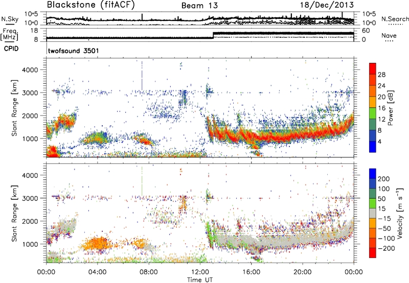Pick the light green segment of the power colorbar

[x=373, y=113]
